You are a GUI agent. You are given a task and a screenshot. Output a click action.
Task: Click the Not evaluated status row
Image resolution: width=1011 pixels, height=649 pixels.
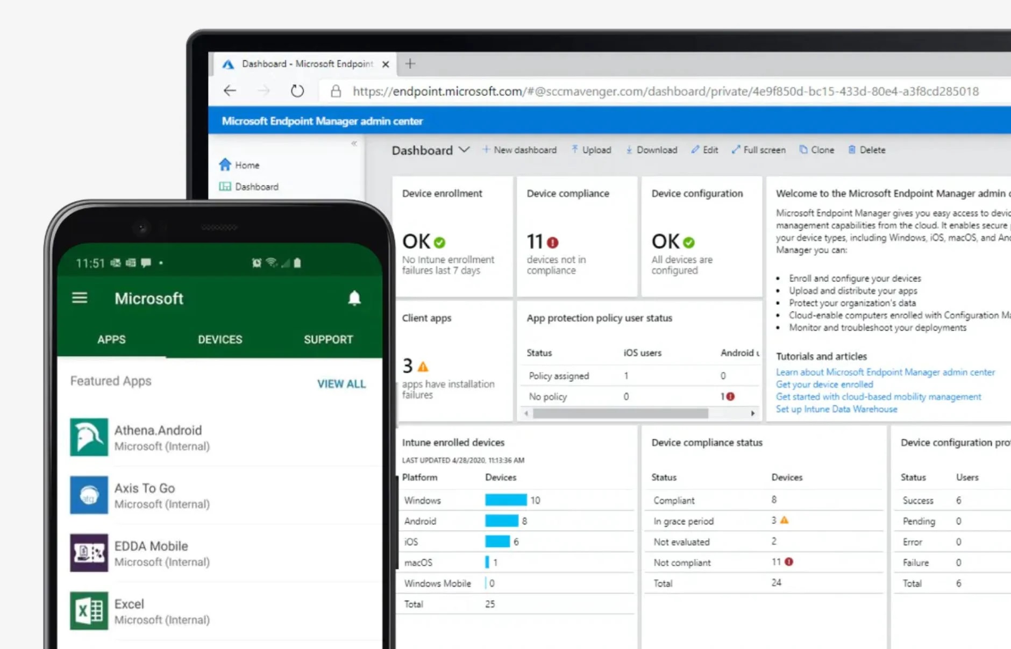click(x=764, y=541)
